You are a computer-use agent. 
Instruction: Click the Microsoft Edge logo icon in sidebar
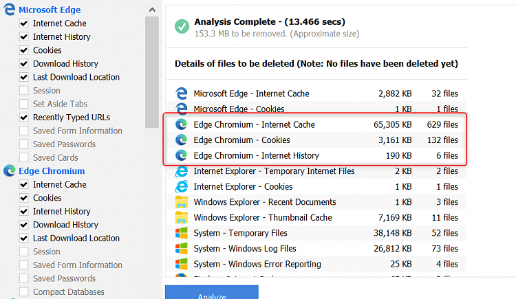9,10
